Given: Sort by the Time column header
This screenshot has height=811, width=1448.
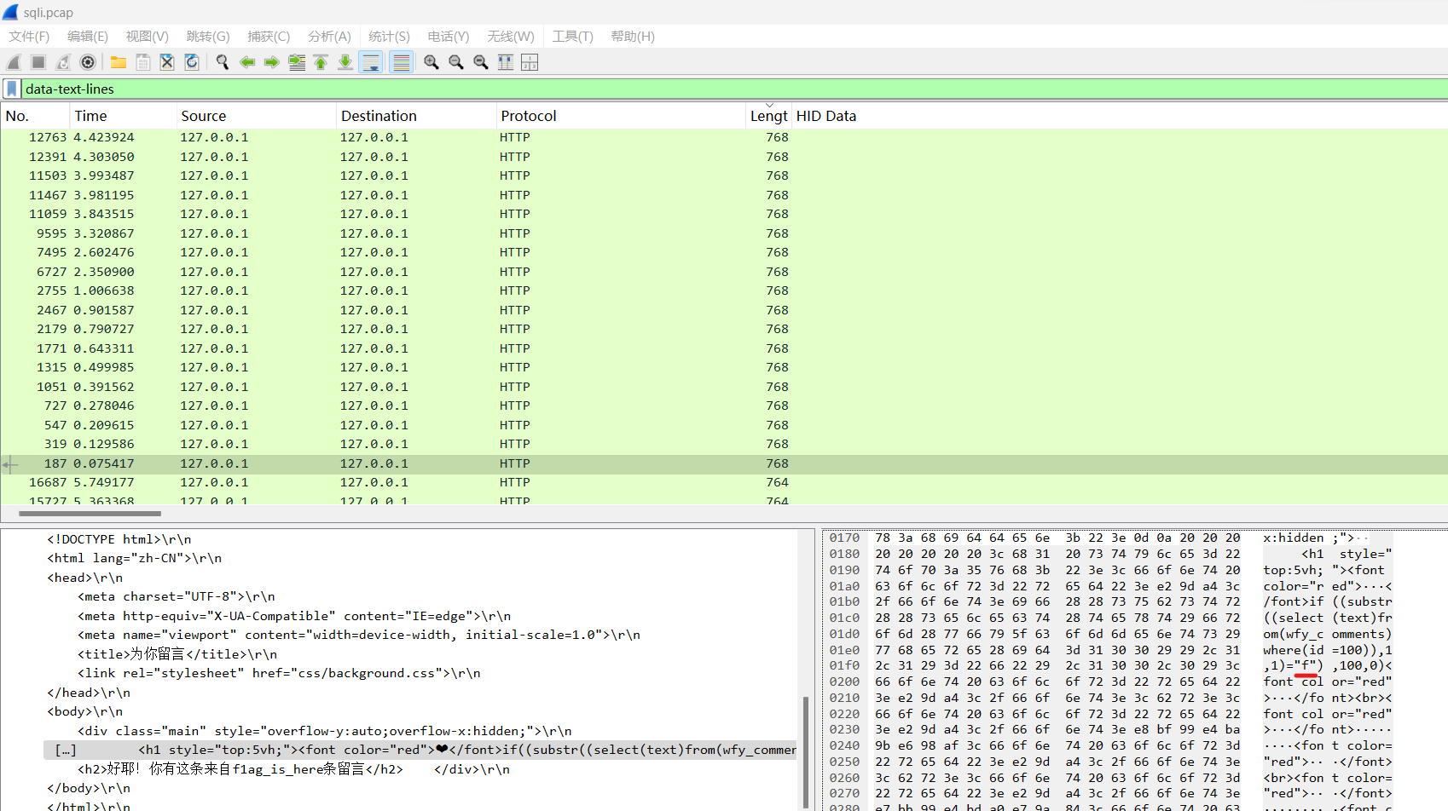Looking at the screenshot, I should (123, 116).
